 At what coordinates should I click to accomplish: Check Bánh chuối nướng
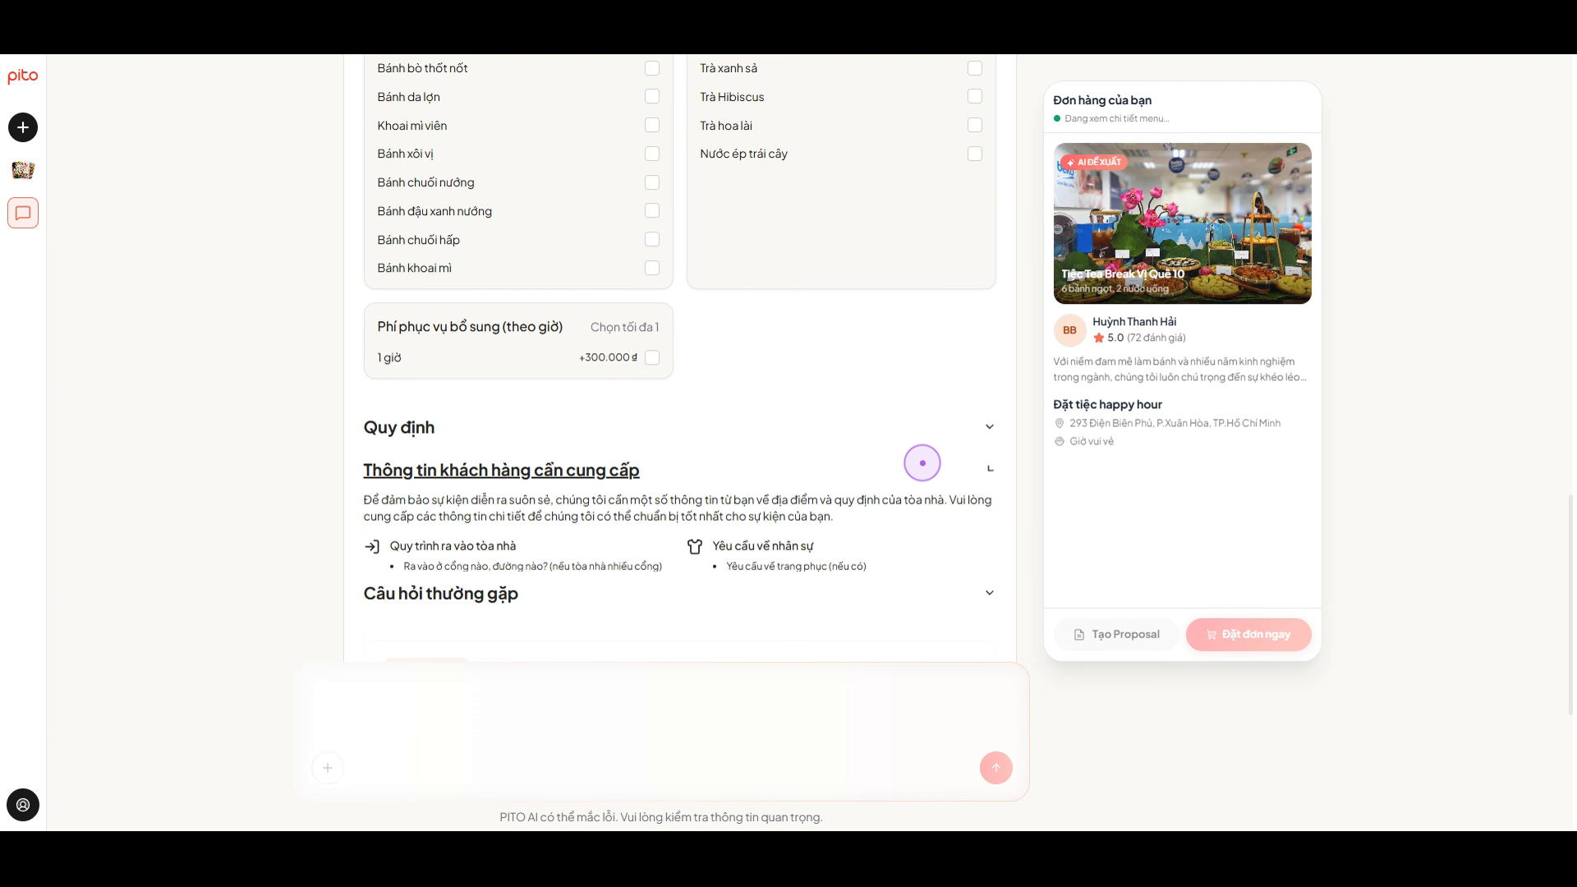click(x=652, y=182)
